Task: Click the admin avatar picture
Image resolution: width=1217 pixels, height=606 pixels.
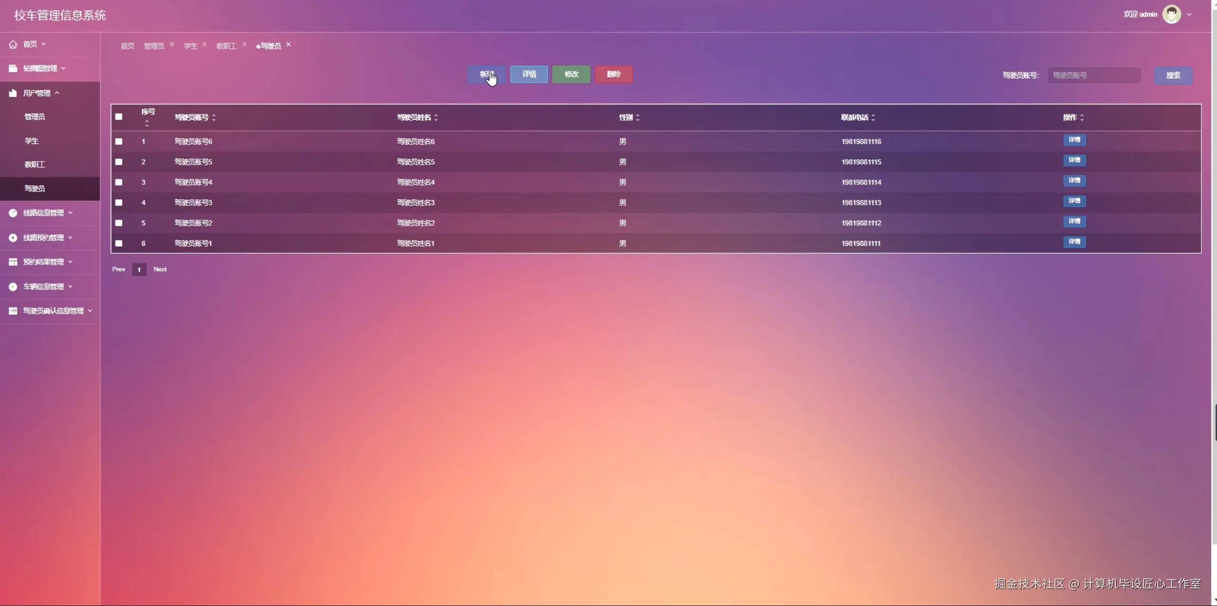Action: (x=1171, y=14)
